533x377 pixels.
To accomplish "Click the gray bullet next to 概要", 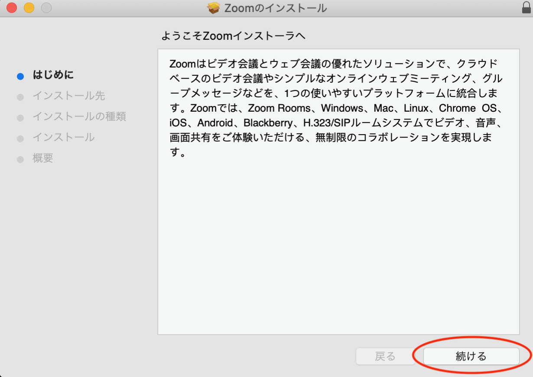I will tap(20, 160).
